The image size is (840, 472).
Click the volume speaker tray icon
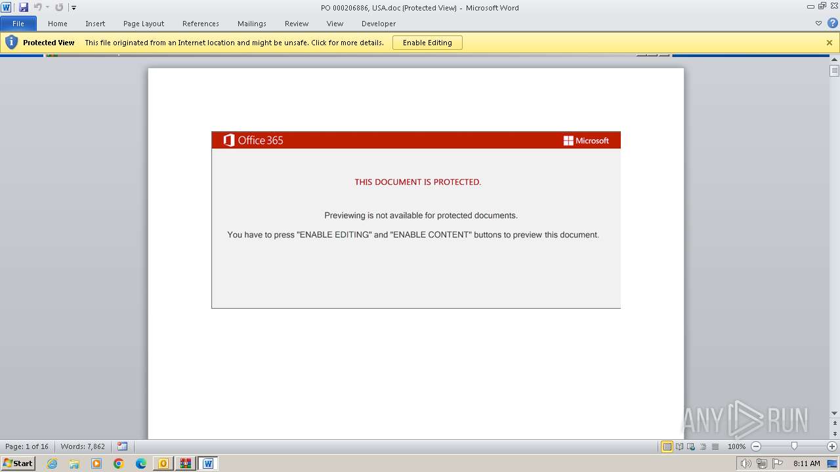745,463
